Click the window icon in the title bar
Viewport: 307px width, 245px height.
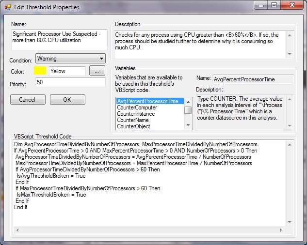[8, 7]
